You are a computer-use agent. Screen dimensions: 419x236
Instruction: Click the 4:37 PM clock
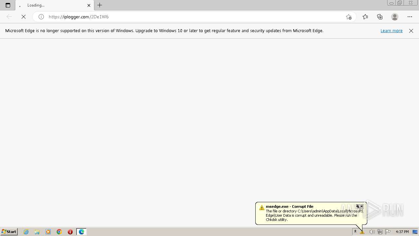[402, 232]
